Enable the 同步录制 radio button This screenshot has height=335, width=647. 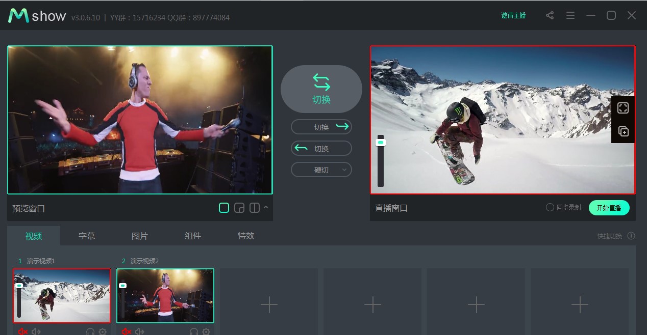coord(550,207)
